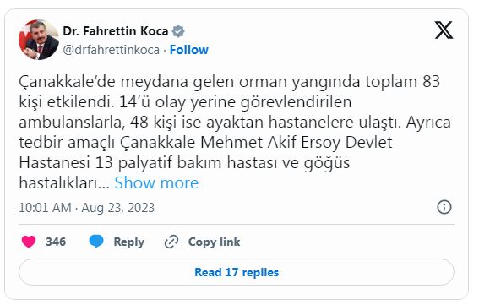479x305 pixels.
Task: Click the verified badge checkmark
Action: [178, 31]
